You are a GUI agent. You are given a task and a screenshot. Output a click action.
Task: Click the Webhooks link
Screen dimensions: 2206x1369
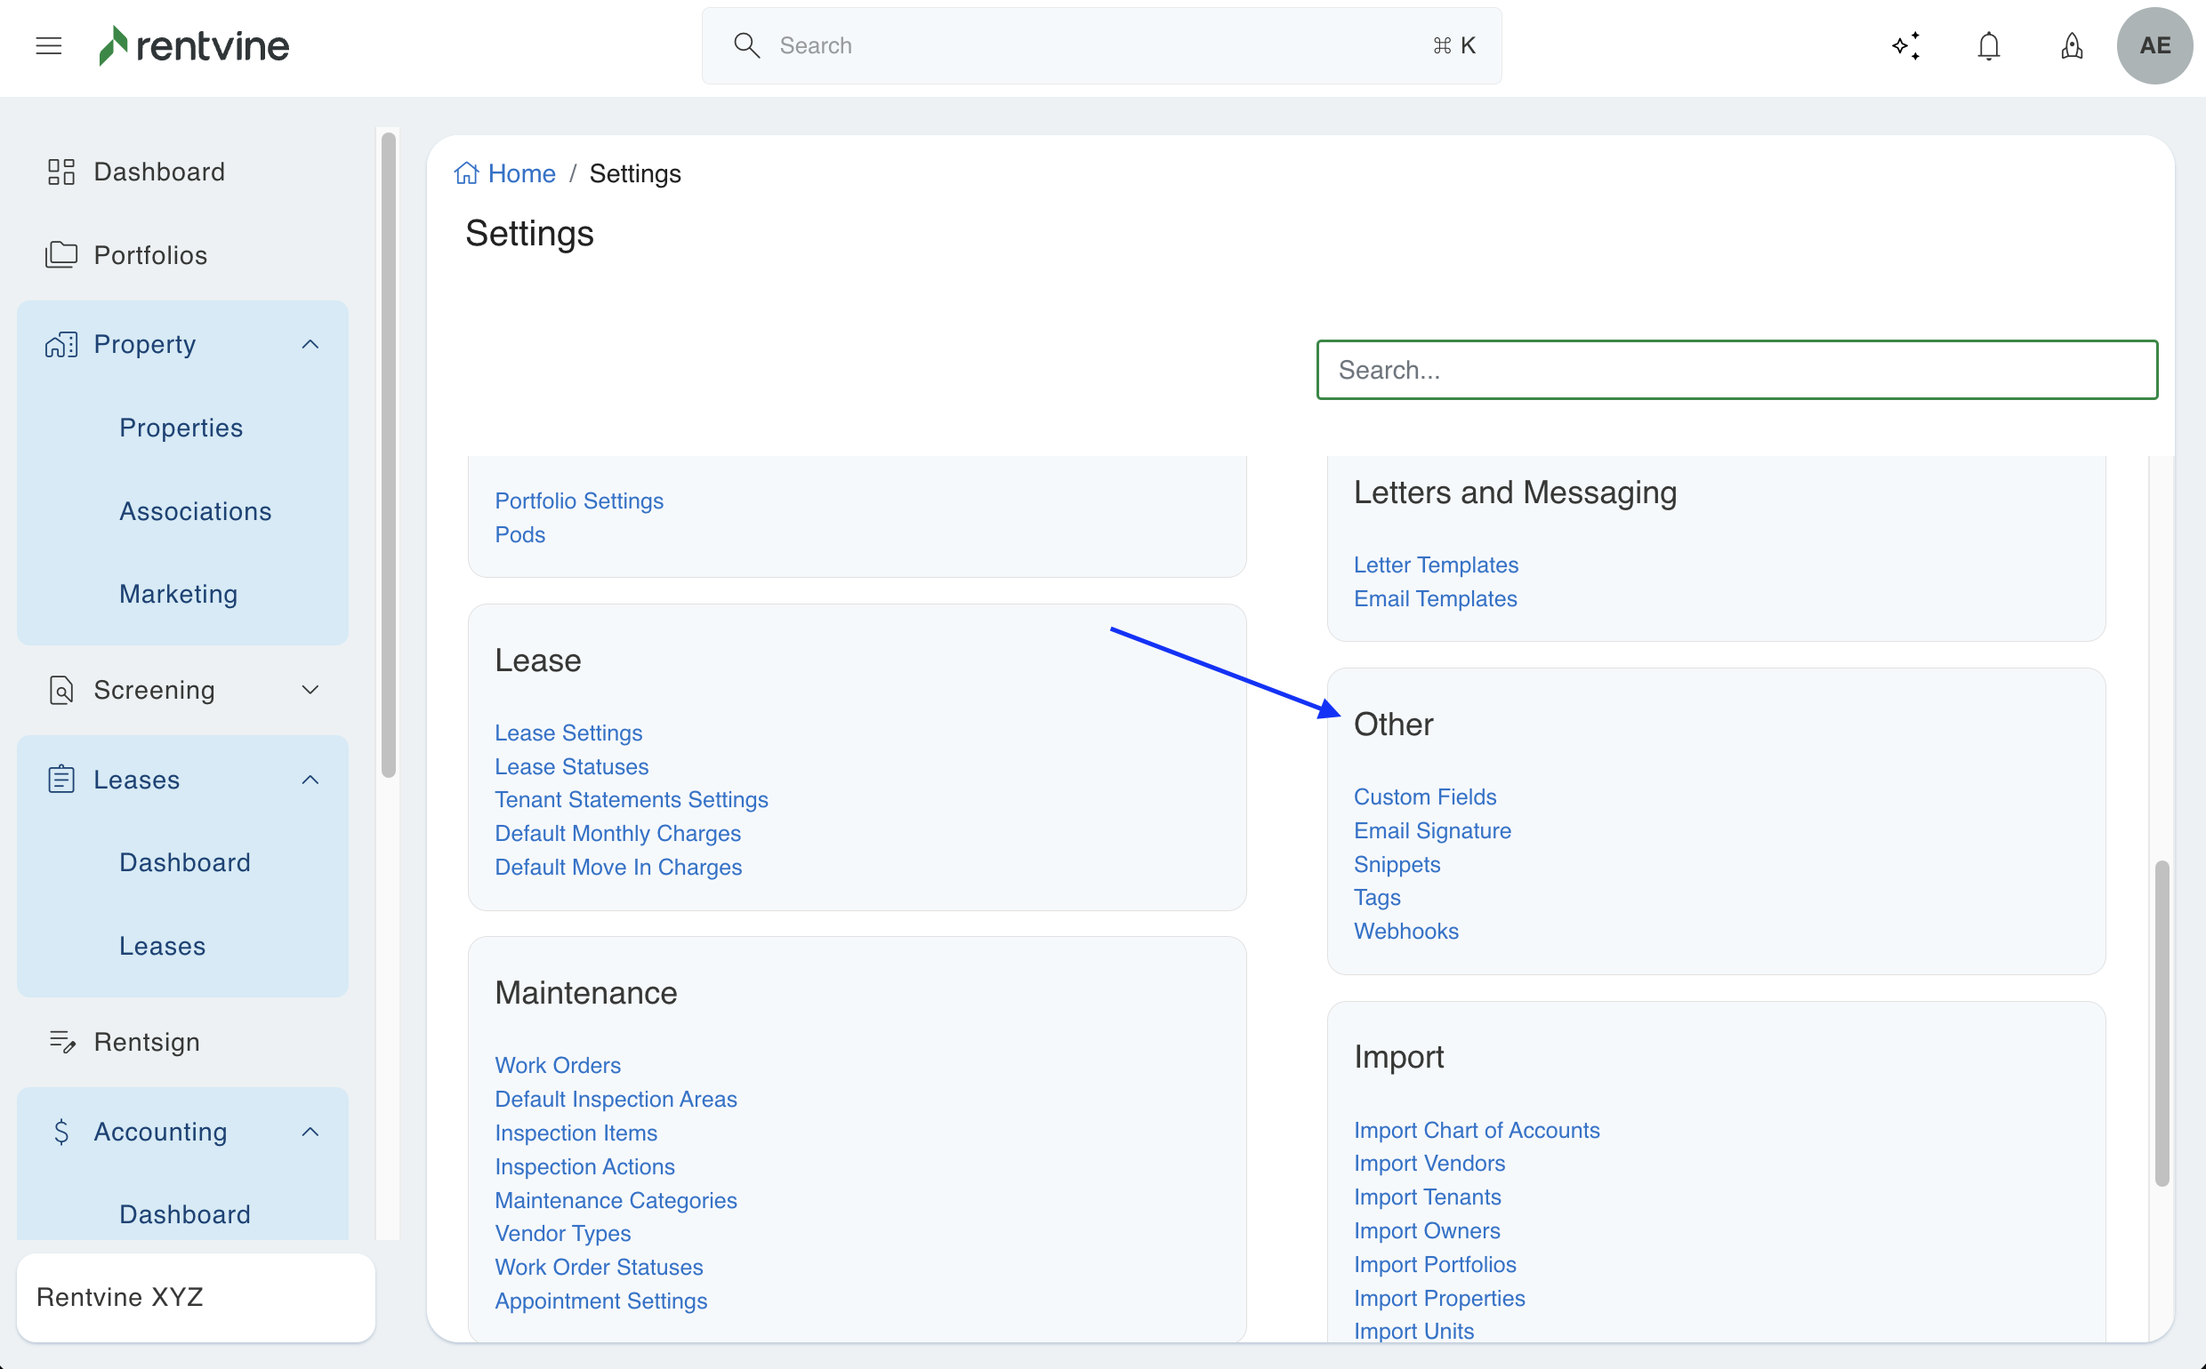pos(1405,931)
